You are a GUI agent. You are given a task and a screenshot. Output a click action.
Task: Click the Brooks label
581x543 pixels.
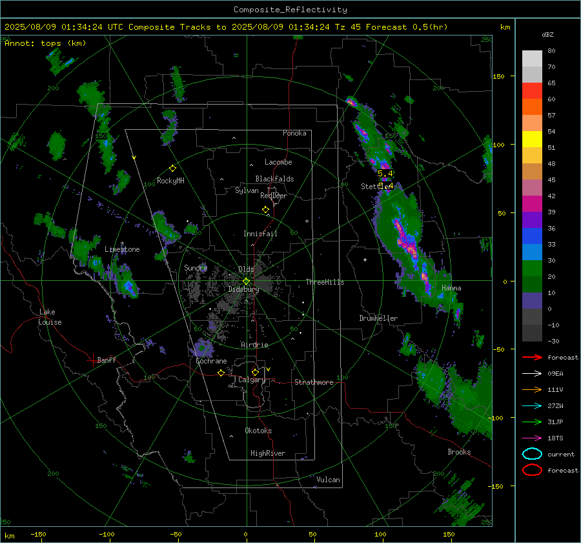459,452
